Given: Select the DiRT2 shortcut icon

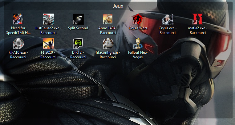Looking at the screenshot, I should tap(78, 44).
